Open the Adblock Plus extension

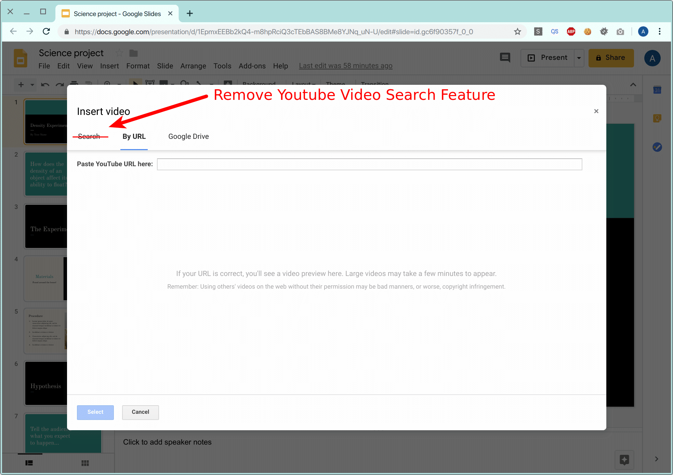point(571,32)
